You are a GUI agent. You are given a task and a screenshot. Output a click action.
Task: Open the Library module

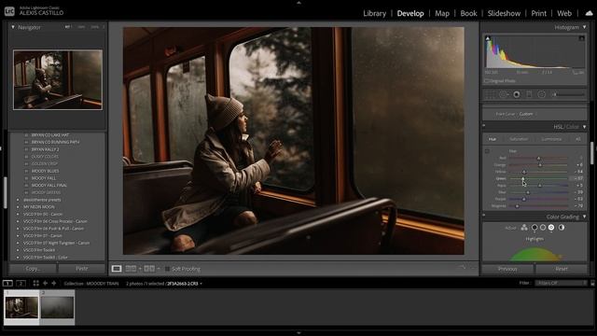click(374, 13)
